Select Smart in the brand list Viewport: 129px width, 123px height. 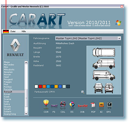(7, 109)
